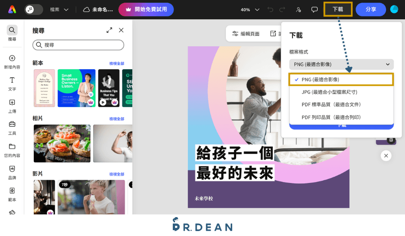The width and height of the screenshot is (405, 236).
Task: Open the 品牌 brand panel
Action: (12, 173)
